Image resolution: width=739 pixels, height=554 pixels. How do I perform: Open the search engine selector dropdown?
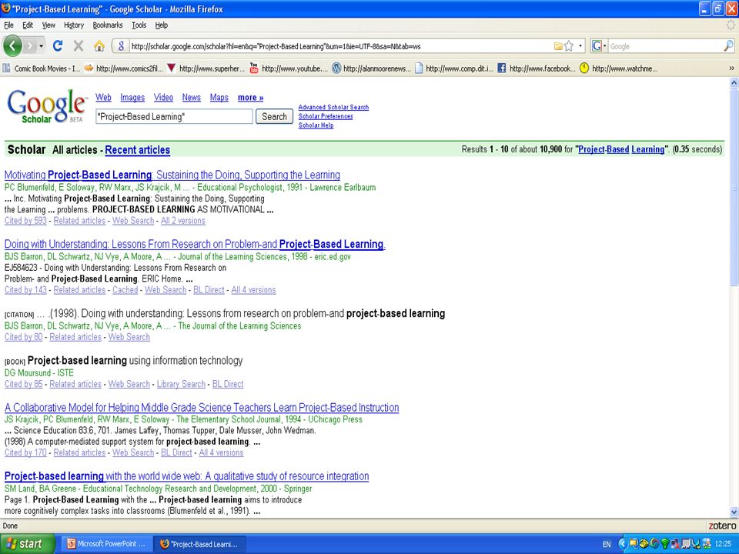click(599, 45)
